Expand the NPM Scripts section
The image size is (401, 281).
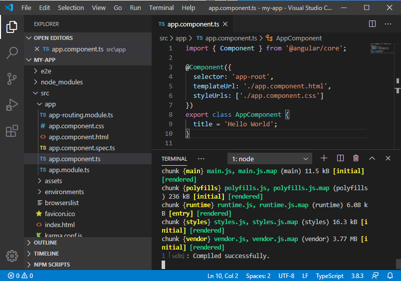coord(88,265)
